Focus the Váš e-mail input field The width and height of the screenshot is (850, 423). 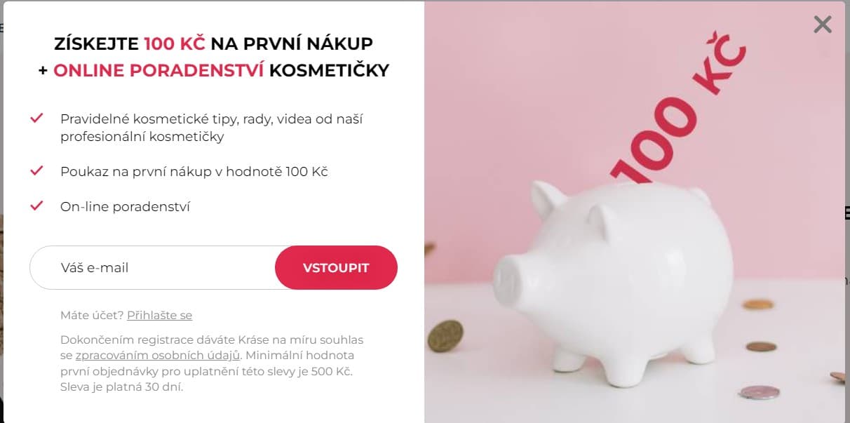click(x=153, y=267)
